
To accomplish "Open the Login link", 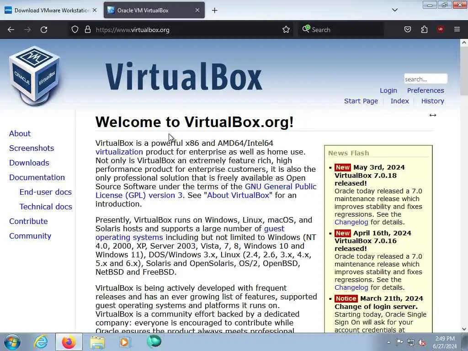I will click(x=388, y=90).
